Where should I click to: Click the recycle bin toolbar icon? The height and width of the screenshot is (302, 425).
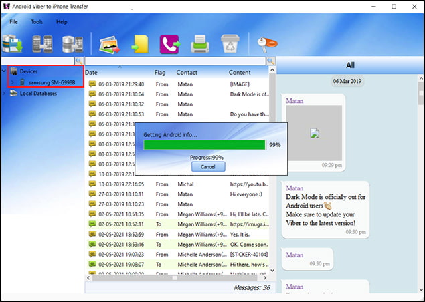(x=228, y=45)
